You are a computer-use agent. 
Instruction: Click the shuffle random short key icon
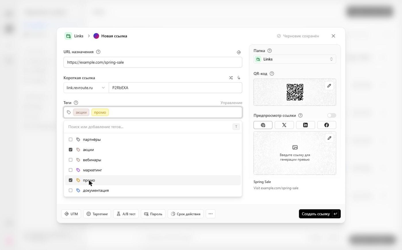point(231,78)
